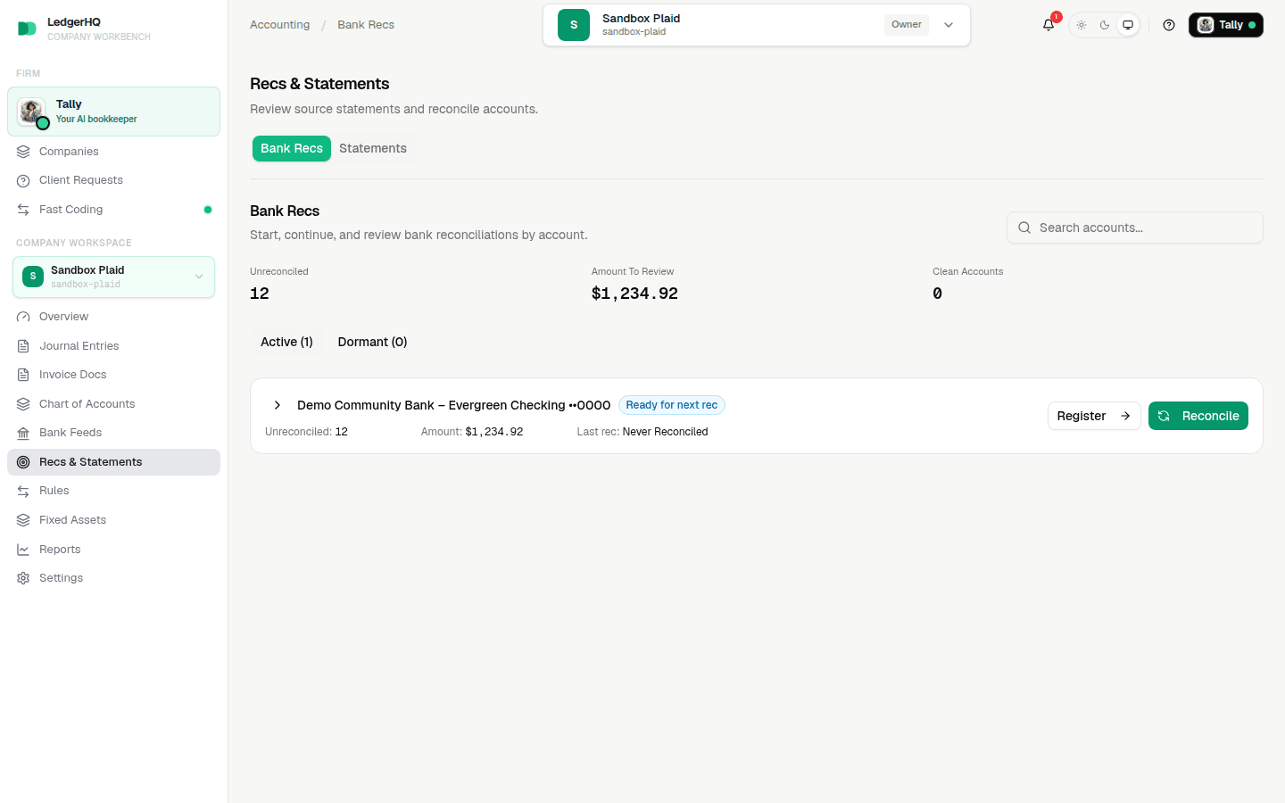Open Client Requests

[113, 180]
